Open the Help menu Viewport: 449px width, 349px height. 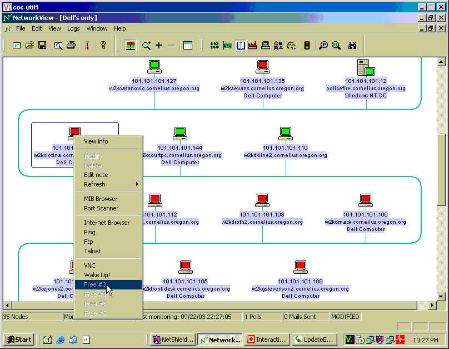(119, 28)
